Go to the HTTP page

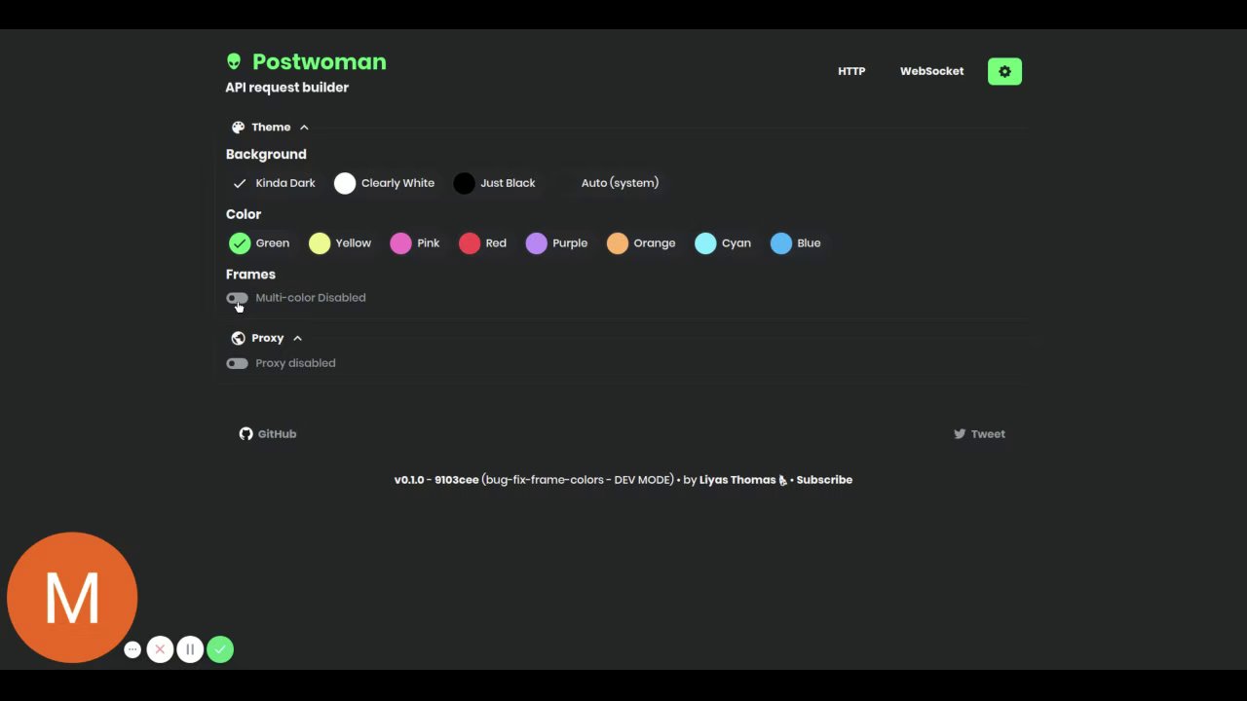851,71
